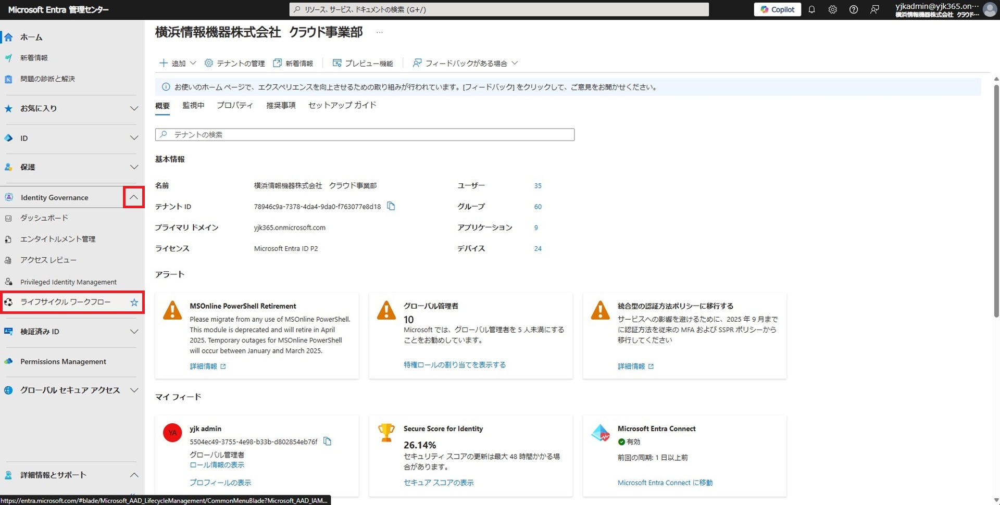Screen dimensions: 1000x505
Task: Click 新着情報 in the toolbar
Action: 293,63
